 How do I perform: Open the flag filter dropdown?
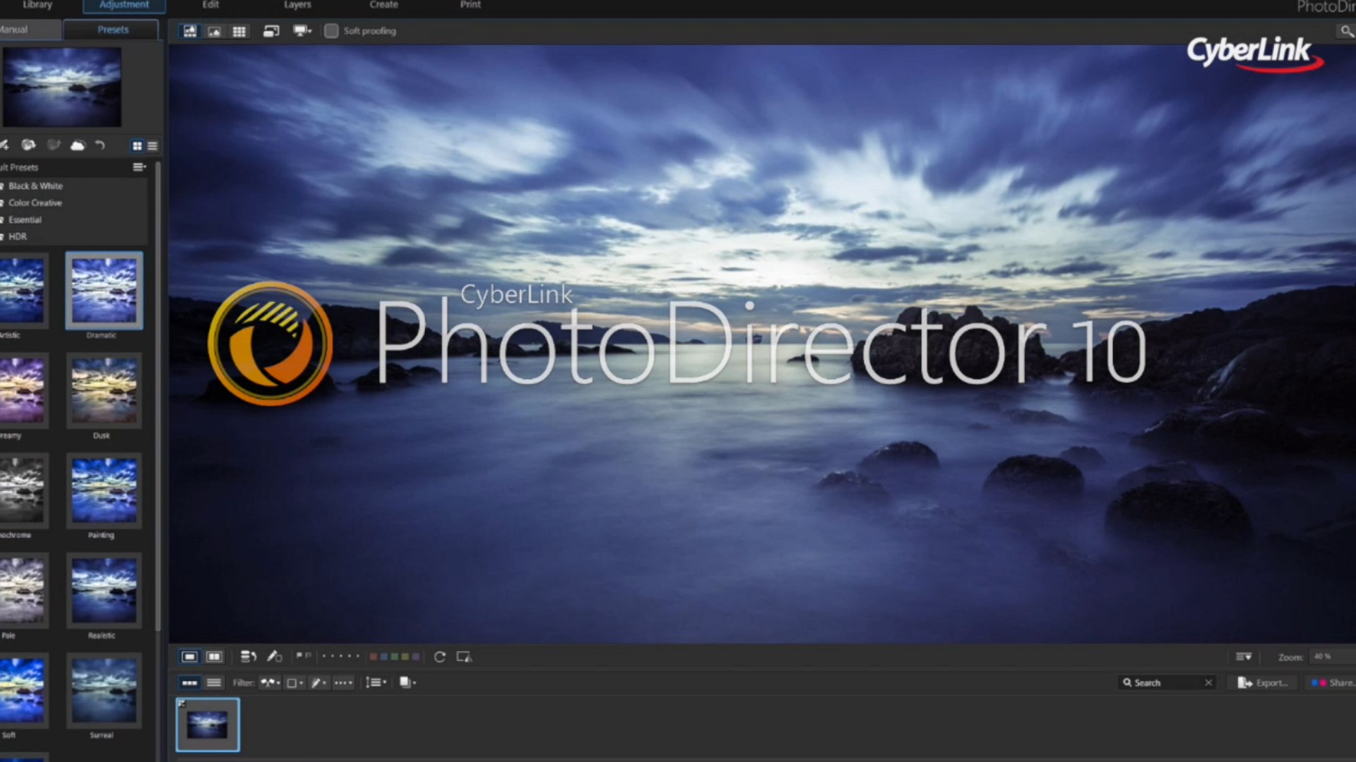(x=270, y=683)
